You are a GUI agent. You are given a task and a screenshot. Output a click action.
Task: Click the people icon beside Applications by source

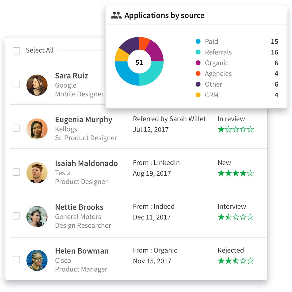click(116, 15)
